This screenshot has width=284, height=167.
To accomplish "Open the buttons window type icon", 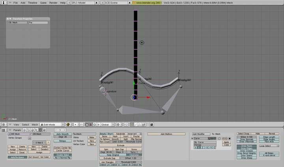I will 4,130.
